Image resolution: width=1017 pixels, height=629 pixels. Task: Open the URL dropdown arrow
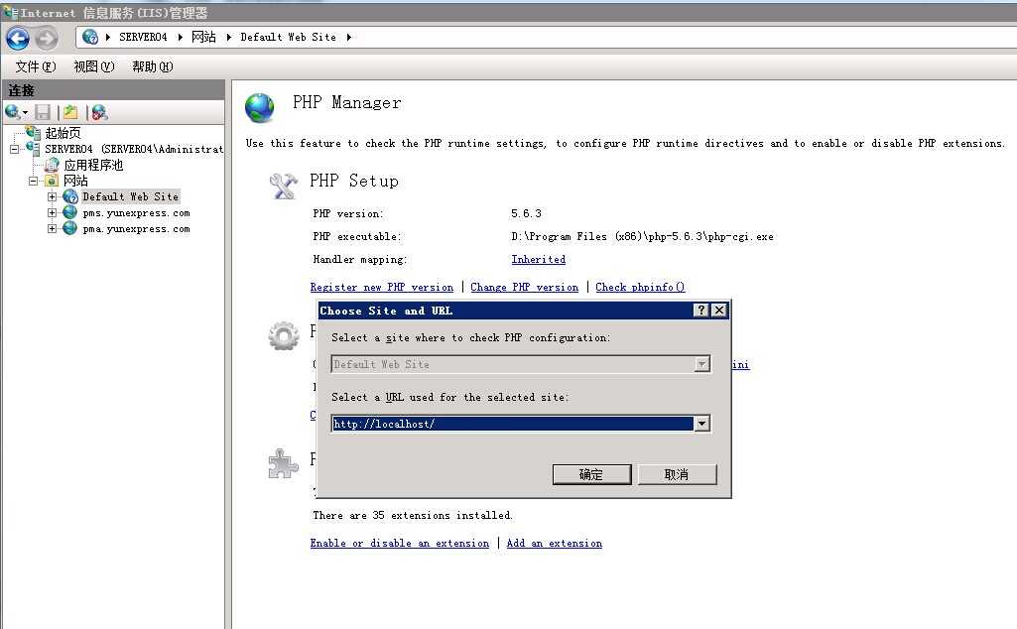(701, 424)
